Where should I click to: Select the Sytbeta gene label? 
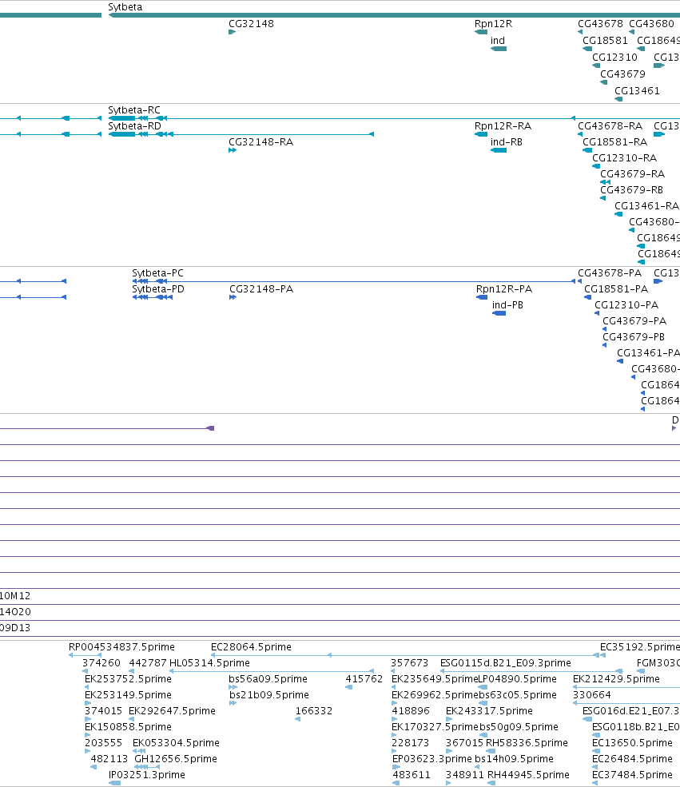(125, 7)
